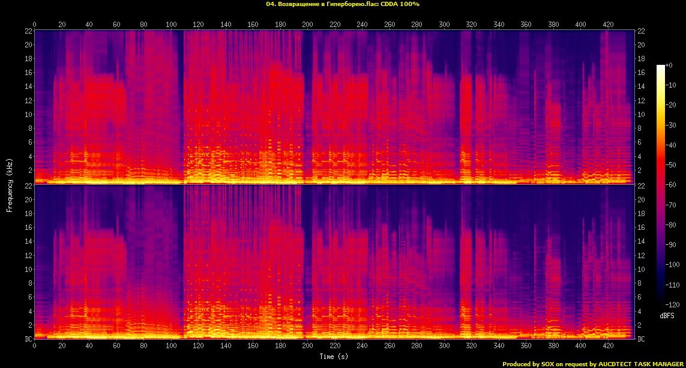This screenshot has height=368, width=686.
Task: Click '100' on the top time axis
Action: 171,25
